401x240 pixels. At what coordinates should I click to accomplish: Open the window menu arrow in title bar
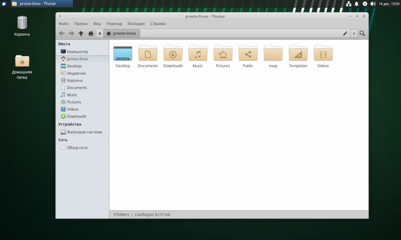(60, 16)
